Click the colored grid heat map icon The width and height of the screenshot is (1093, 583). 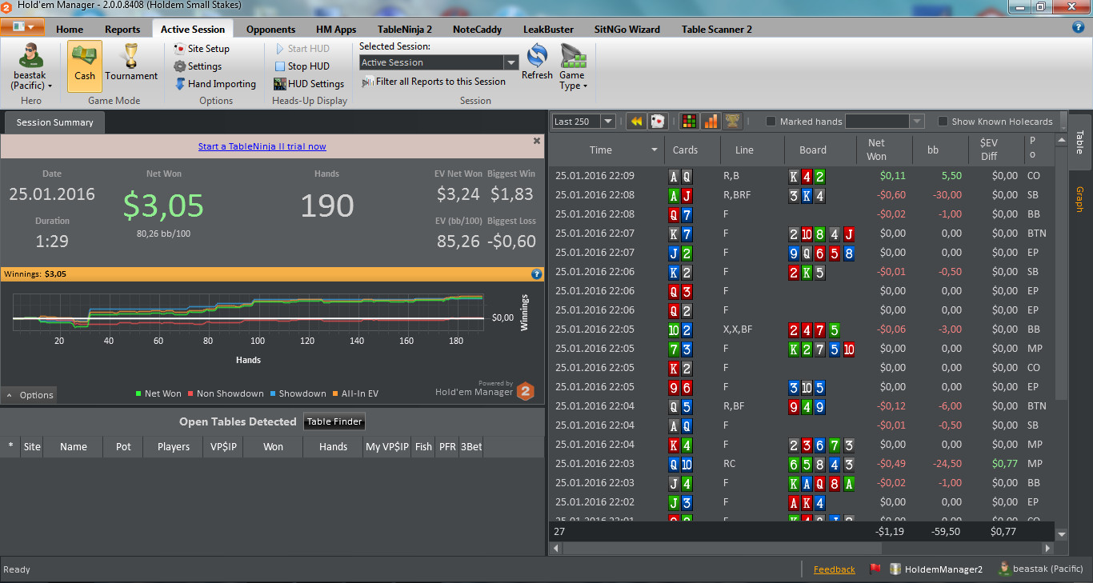click(x=688, y=122)
